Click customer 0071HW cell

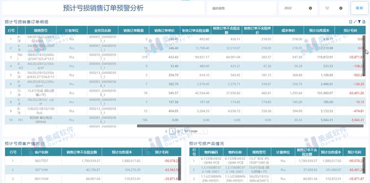pos(42,170)
